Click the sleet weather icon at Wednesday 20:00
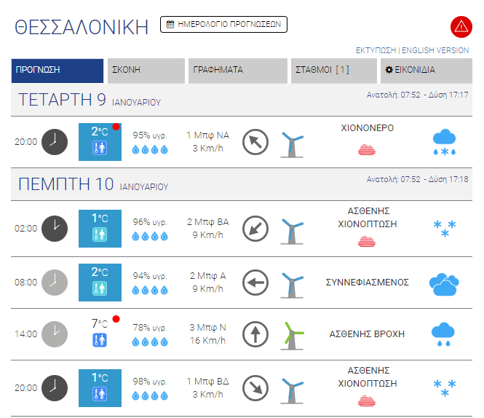 pos(443,141)
